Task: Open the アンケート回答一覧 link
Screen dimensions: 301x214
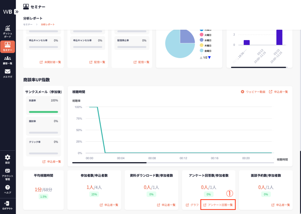Action: pyautogui.click(x=218, y=205)
